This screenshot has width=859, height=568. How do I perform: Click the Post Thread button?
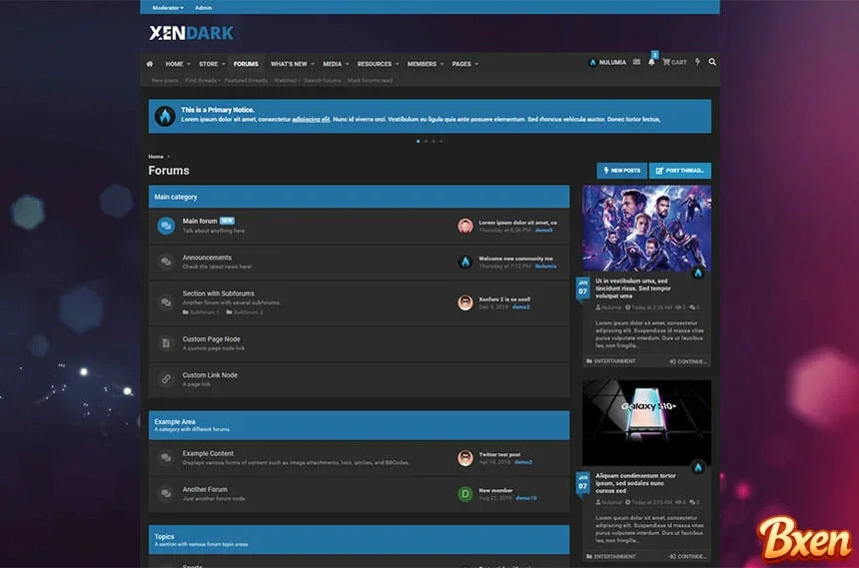(680, 171)
